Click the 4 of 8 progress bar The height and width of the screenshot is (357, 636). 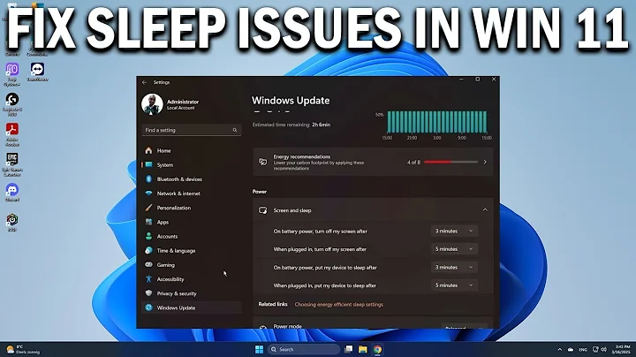[x=450, y=163]
